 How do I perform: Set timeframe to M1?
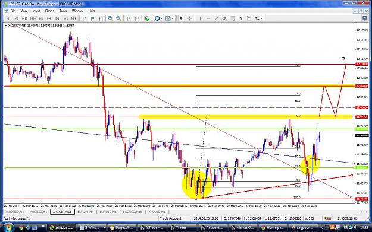pyautogui.click(x=8, y=18)
